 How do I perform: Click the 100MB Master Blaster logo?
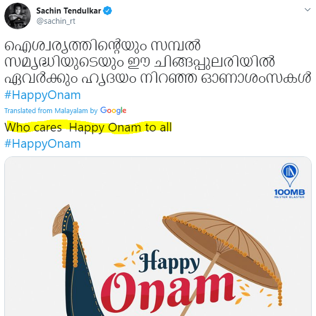pyautogui.click(x=289, y=181)
